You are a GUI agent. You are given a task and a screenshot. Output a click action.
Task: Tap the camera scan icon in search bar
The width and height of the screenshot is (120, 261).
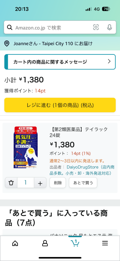click(96, 27)
